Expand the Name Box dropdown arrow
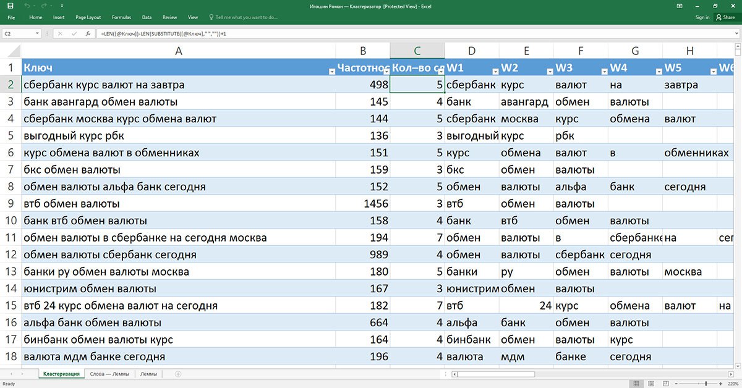This screenshot has width=742, height=388. tap(38, 34)
